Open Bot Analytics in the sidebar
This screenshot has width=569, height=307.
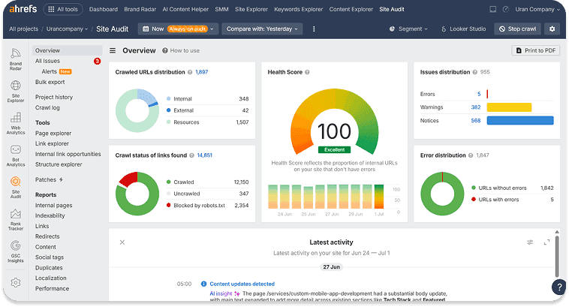point(16,155)
